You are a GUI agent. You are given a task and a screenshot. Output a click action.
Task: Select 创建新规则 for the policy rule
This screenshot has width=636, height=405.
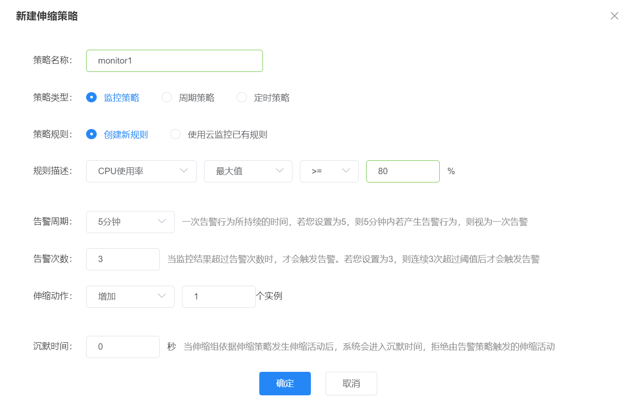[x=92, y=135]
